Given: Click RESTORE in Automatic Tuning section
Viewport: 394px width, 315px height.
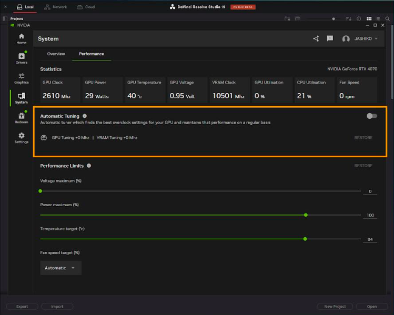Looking at the screenshot, I should (x=363, y=138).
